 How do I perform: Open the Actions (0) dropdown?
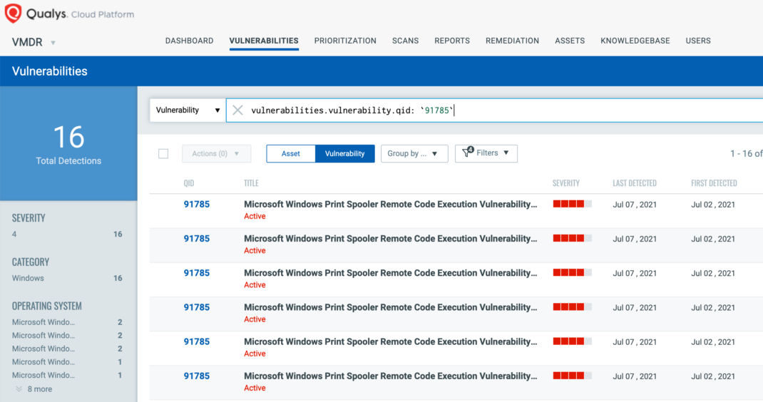tap(217, 153)
